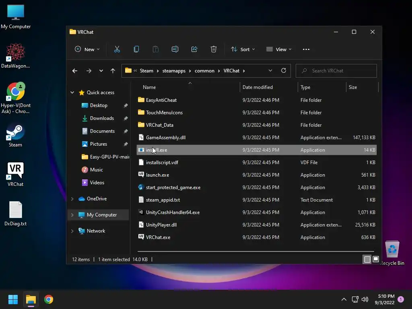Show hidden tray icons chevron
This screenshot has width=412, height=309.
tap(344, 299)
